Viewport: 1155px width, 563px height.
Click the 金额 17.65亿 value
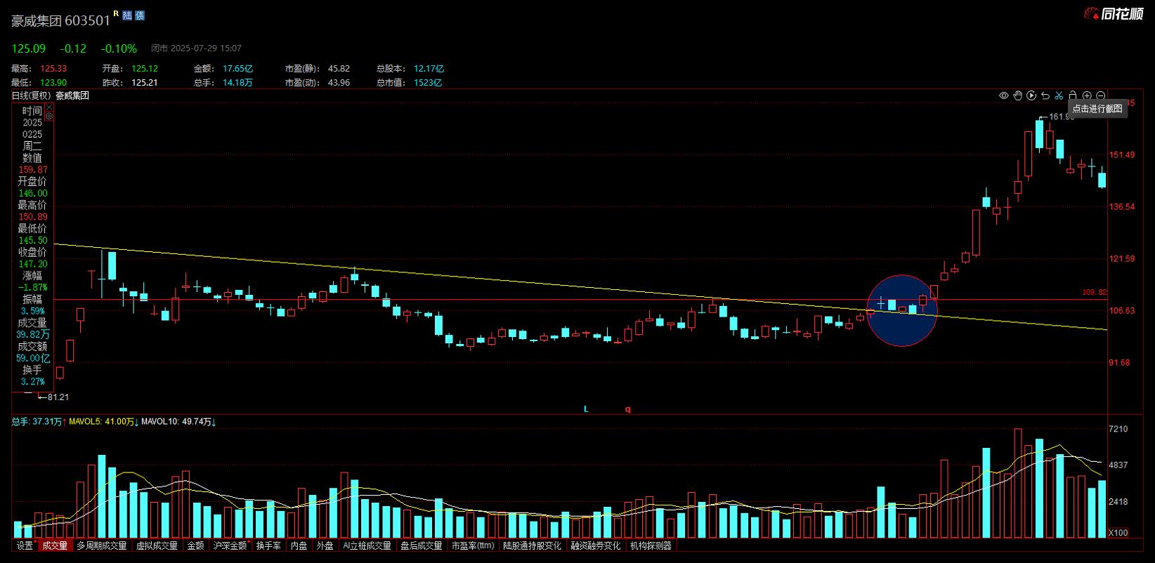pos(237,69)
